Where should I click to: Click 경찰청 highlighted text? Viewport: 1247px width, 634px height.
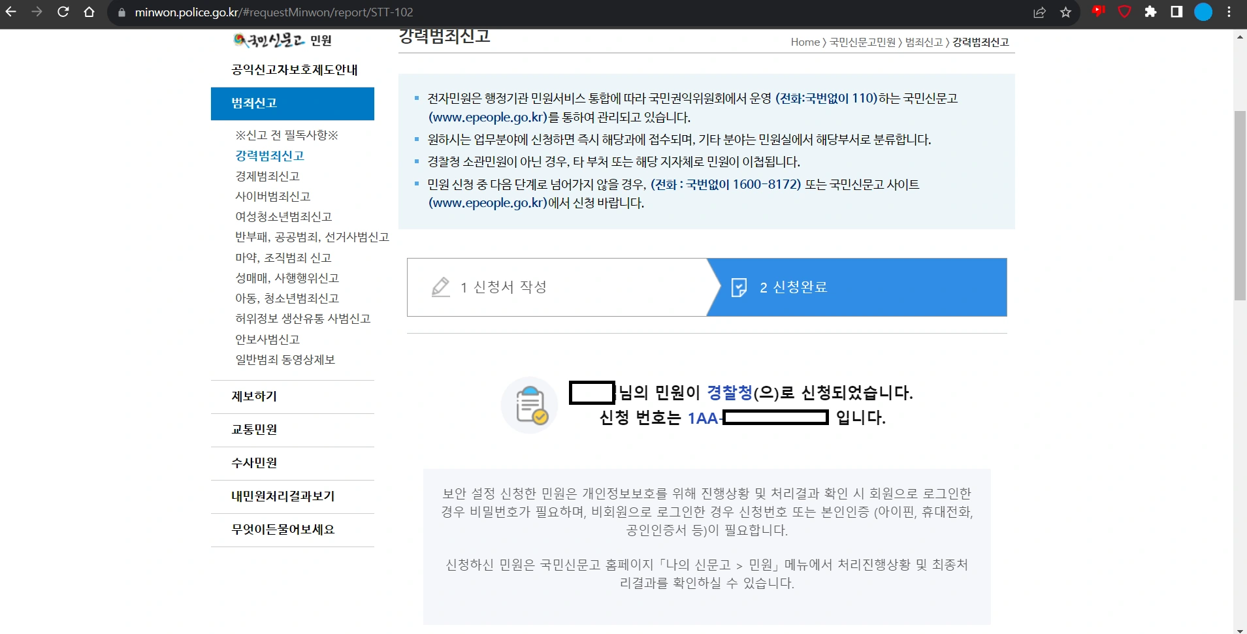coord(730,392)
